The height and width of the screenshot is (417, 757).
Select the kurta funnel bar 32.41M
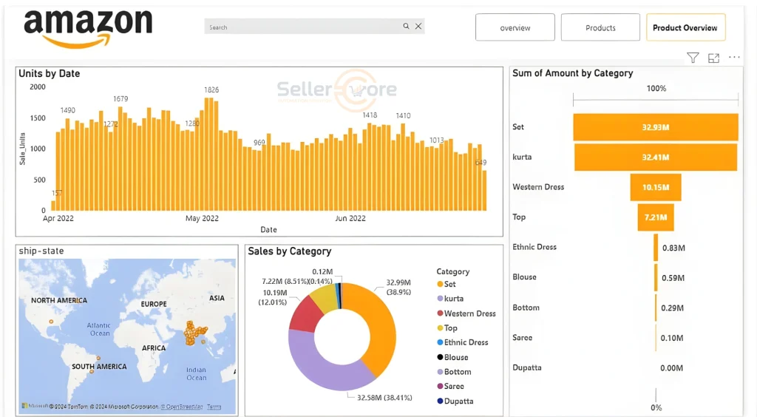click(x=656, y=157)
